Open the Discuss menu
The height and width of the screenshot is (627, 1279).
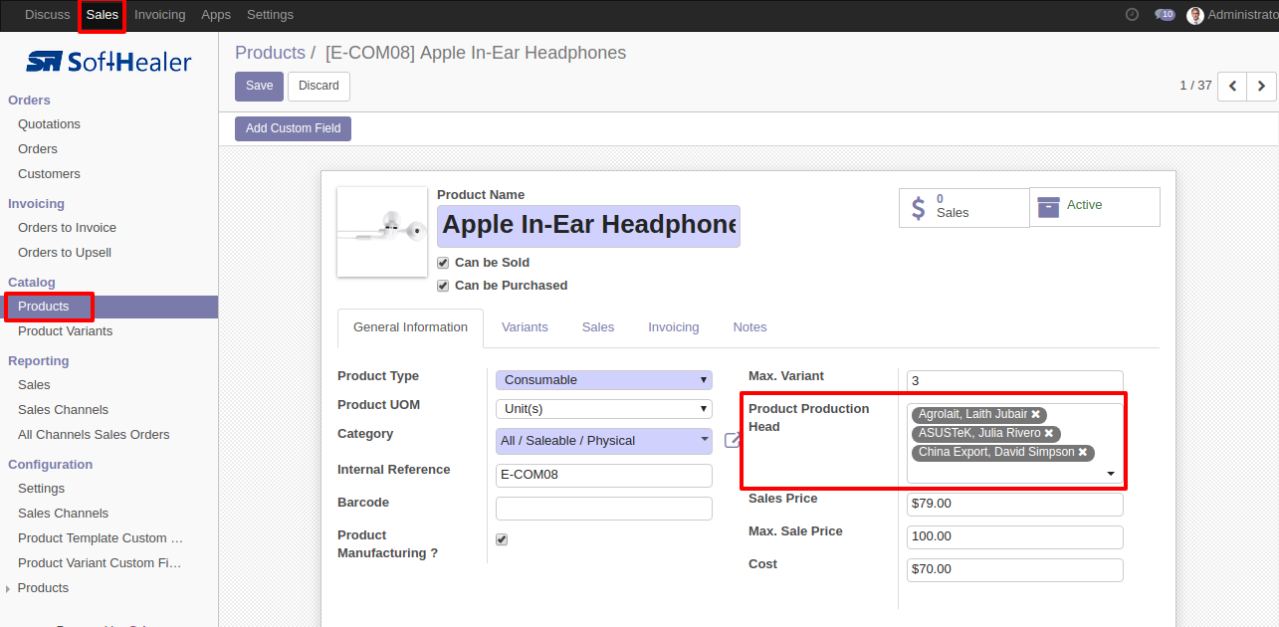[48, 15]
